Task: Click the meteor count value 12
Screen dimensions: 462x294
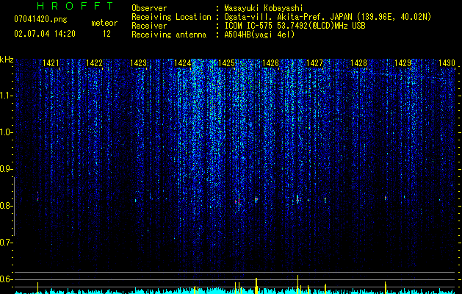Action: tap(107, 34)
